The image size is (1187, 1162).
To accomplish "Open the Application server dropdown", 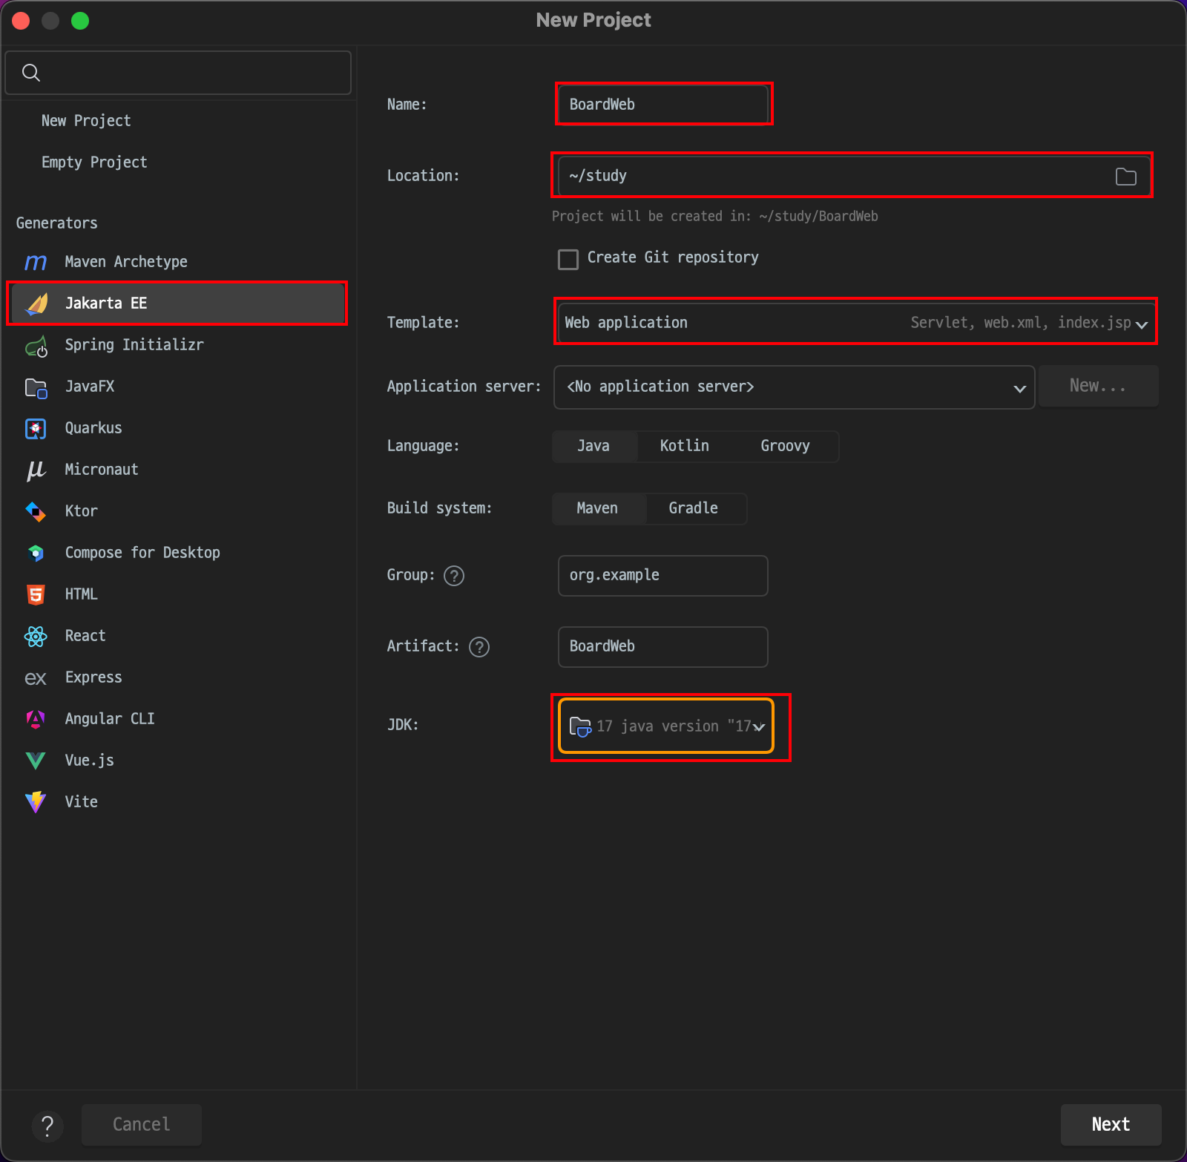I will (x=794, y=387).
